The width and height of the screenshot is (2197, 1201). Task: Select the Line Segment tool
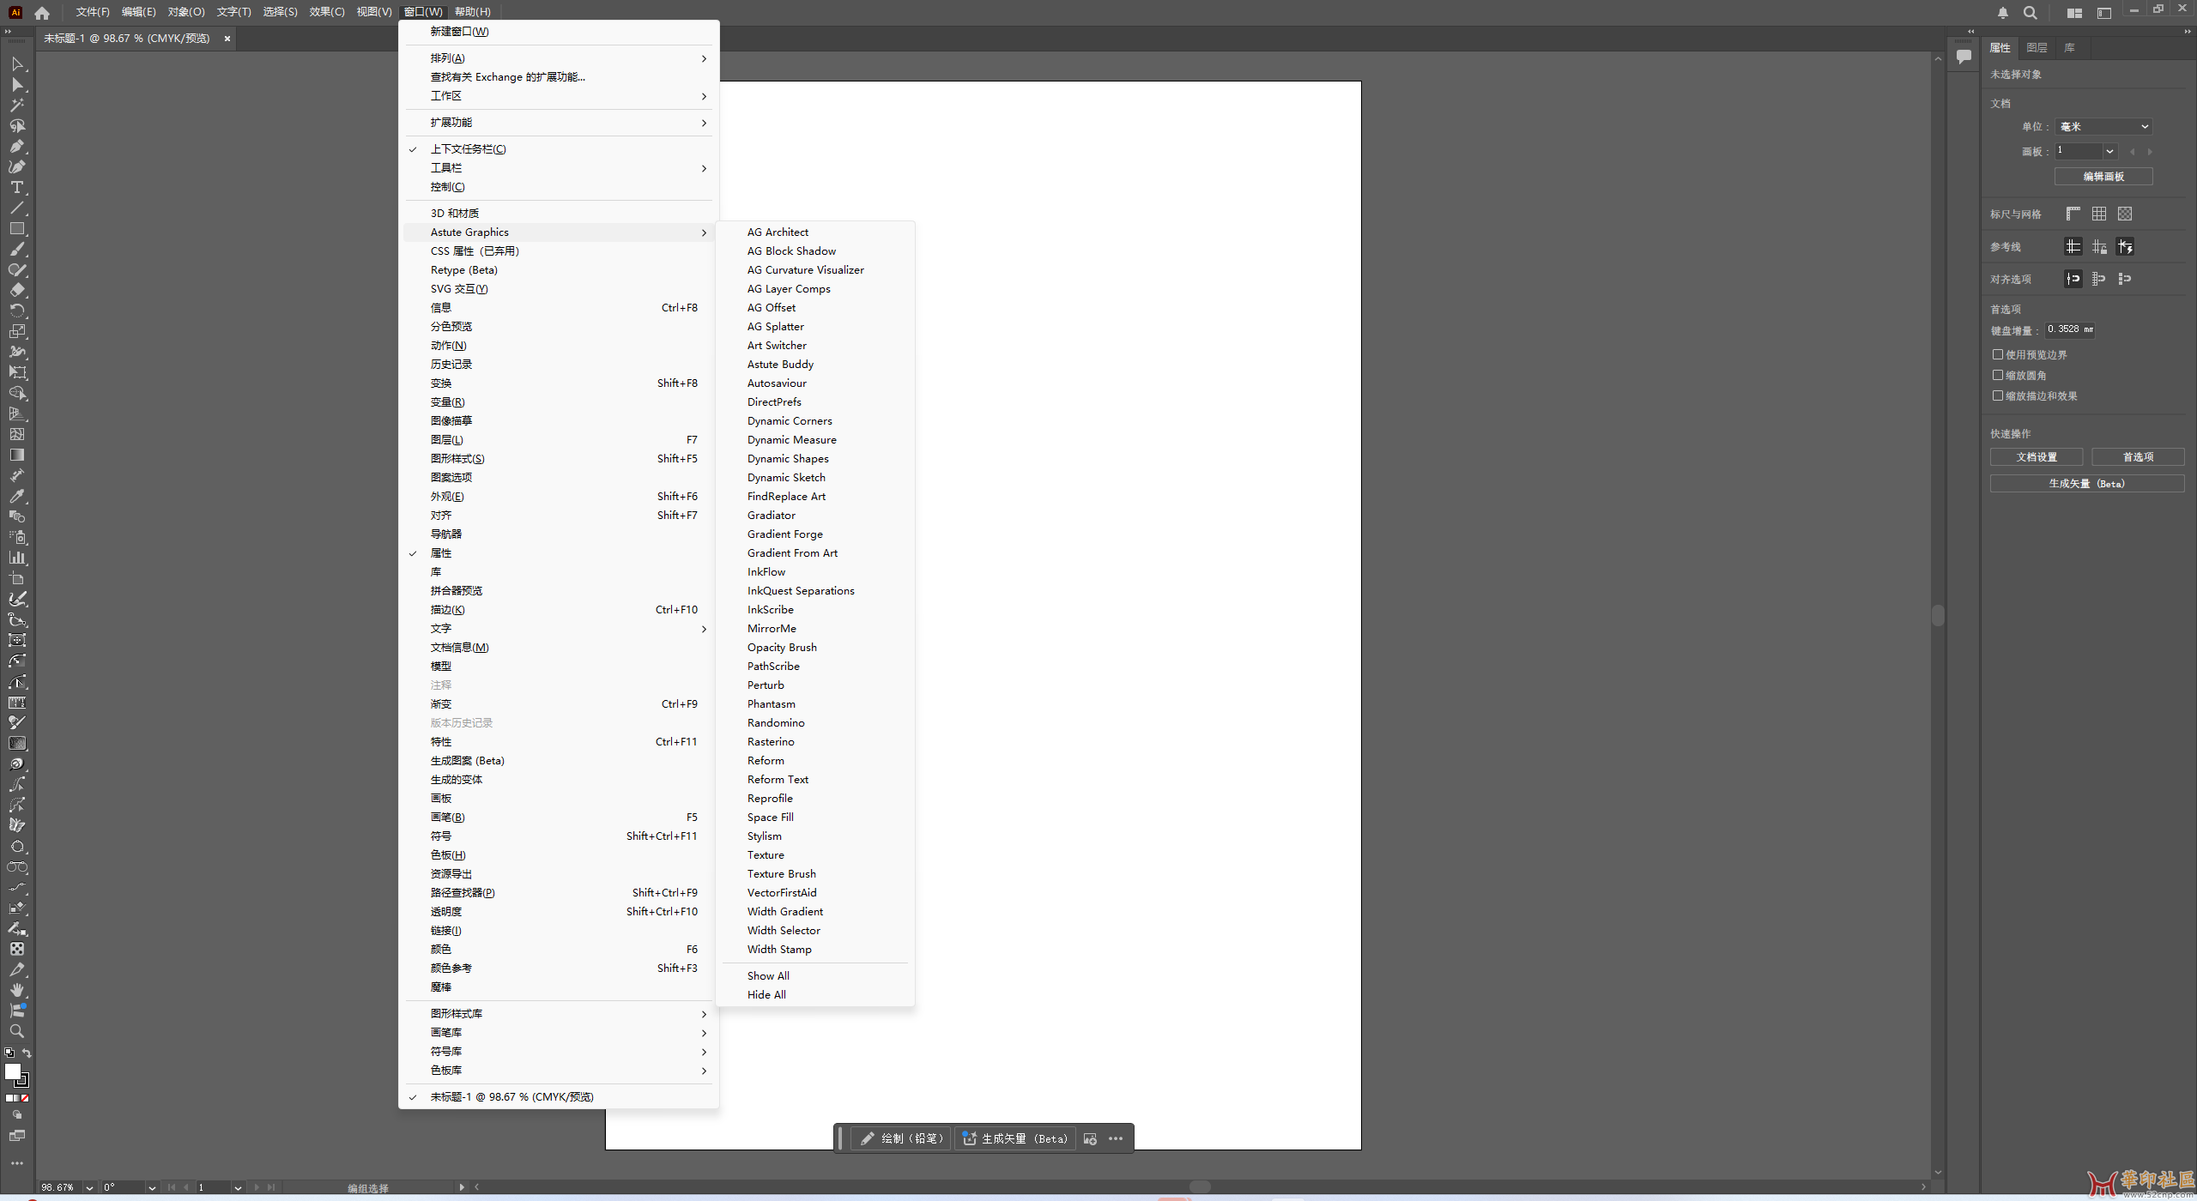[x=17, y=208]
